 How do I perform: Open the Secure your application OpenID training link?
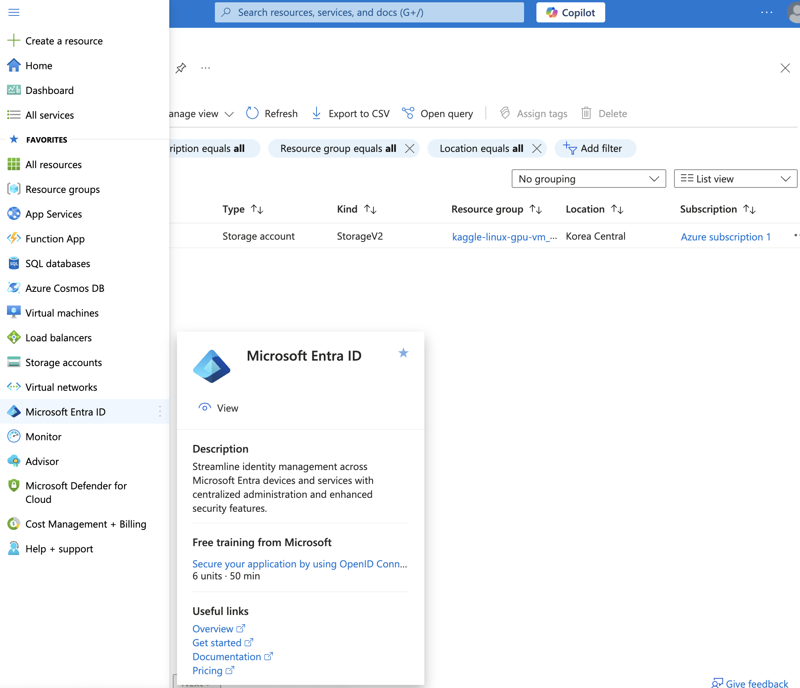(x=300, y=564)
